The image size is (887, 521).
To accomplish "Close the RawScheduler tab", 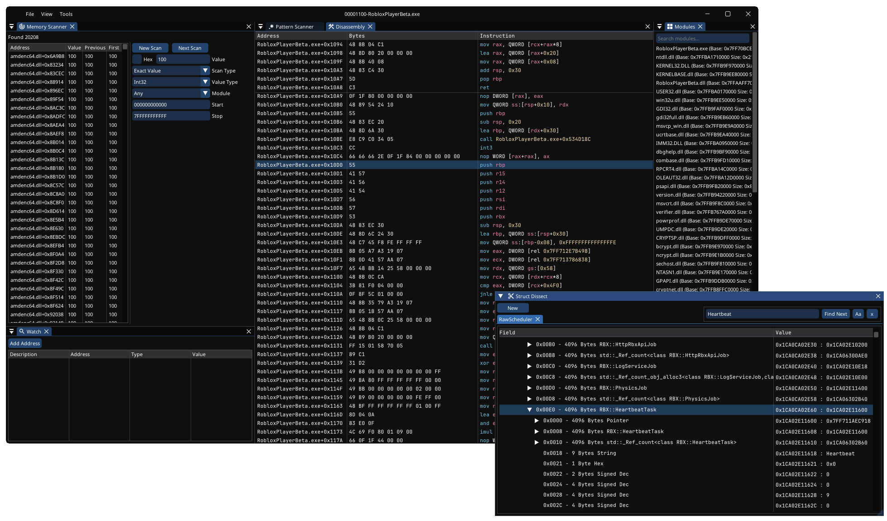I will coord(537,319).
